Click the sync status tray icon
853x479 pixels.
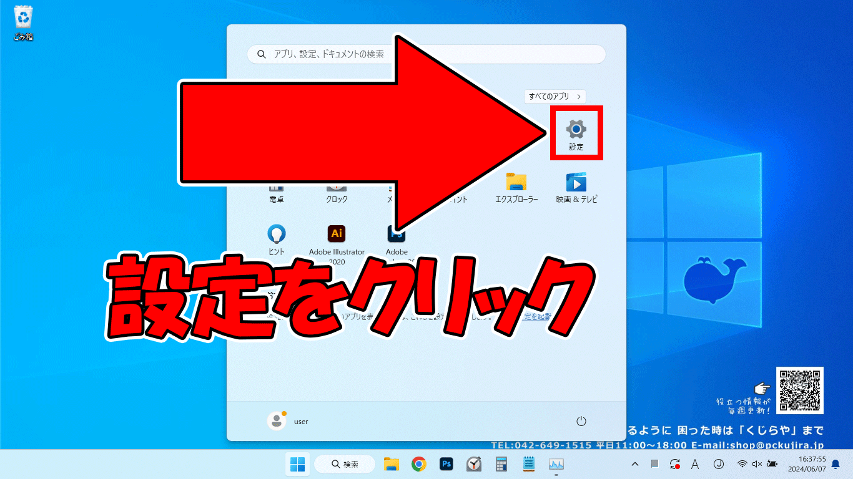(x=675, y=464)
